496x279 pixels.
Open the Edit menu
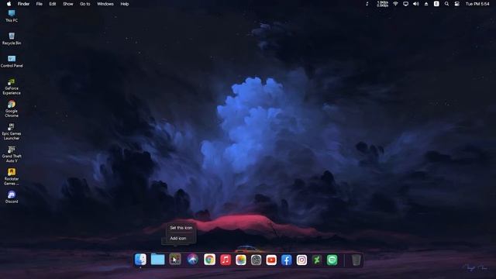click(53, 4)
